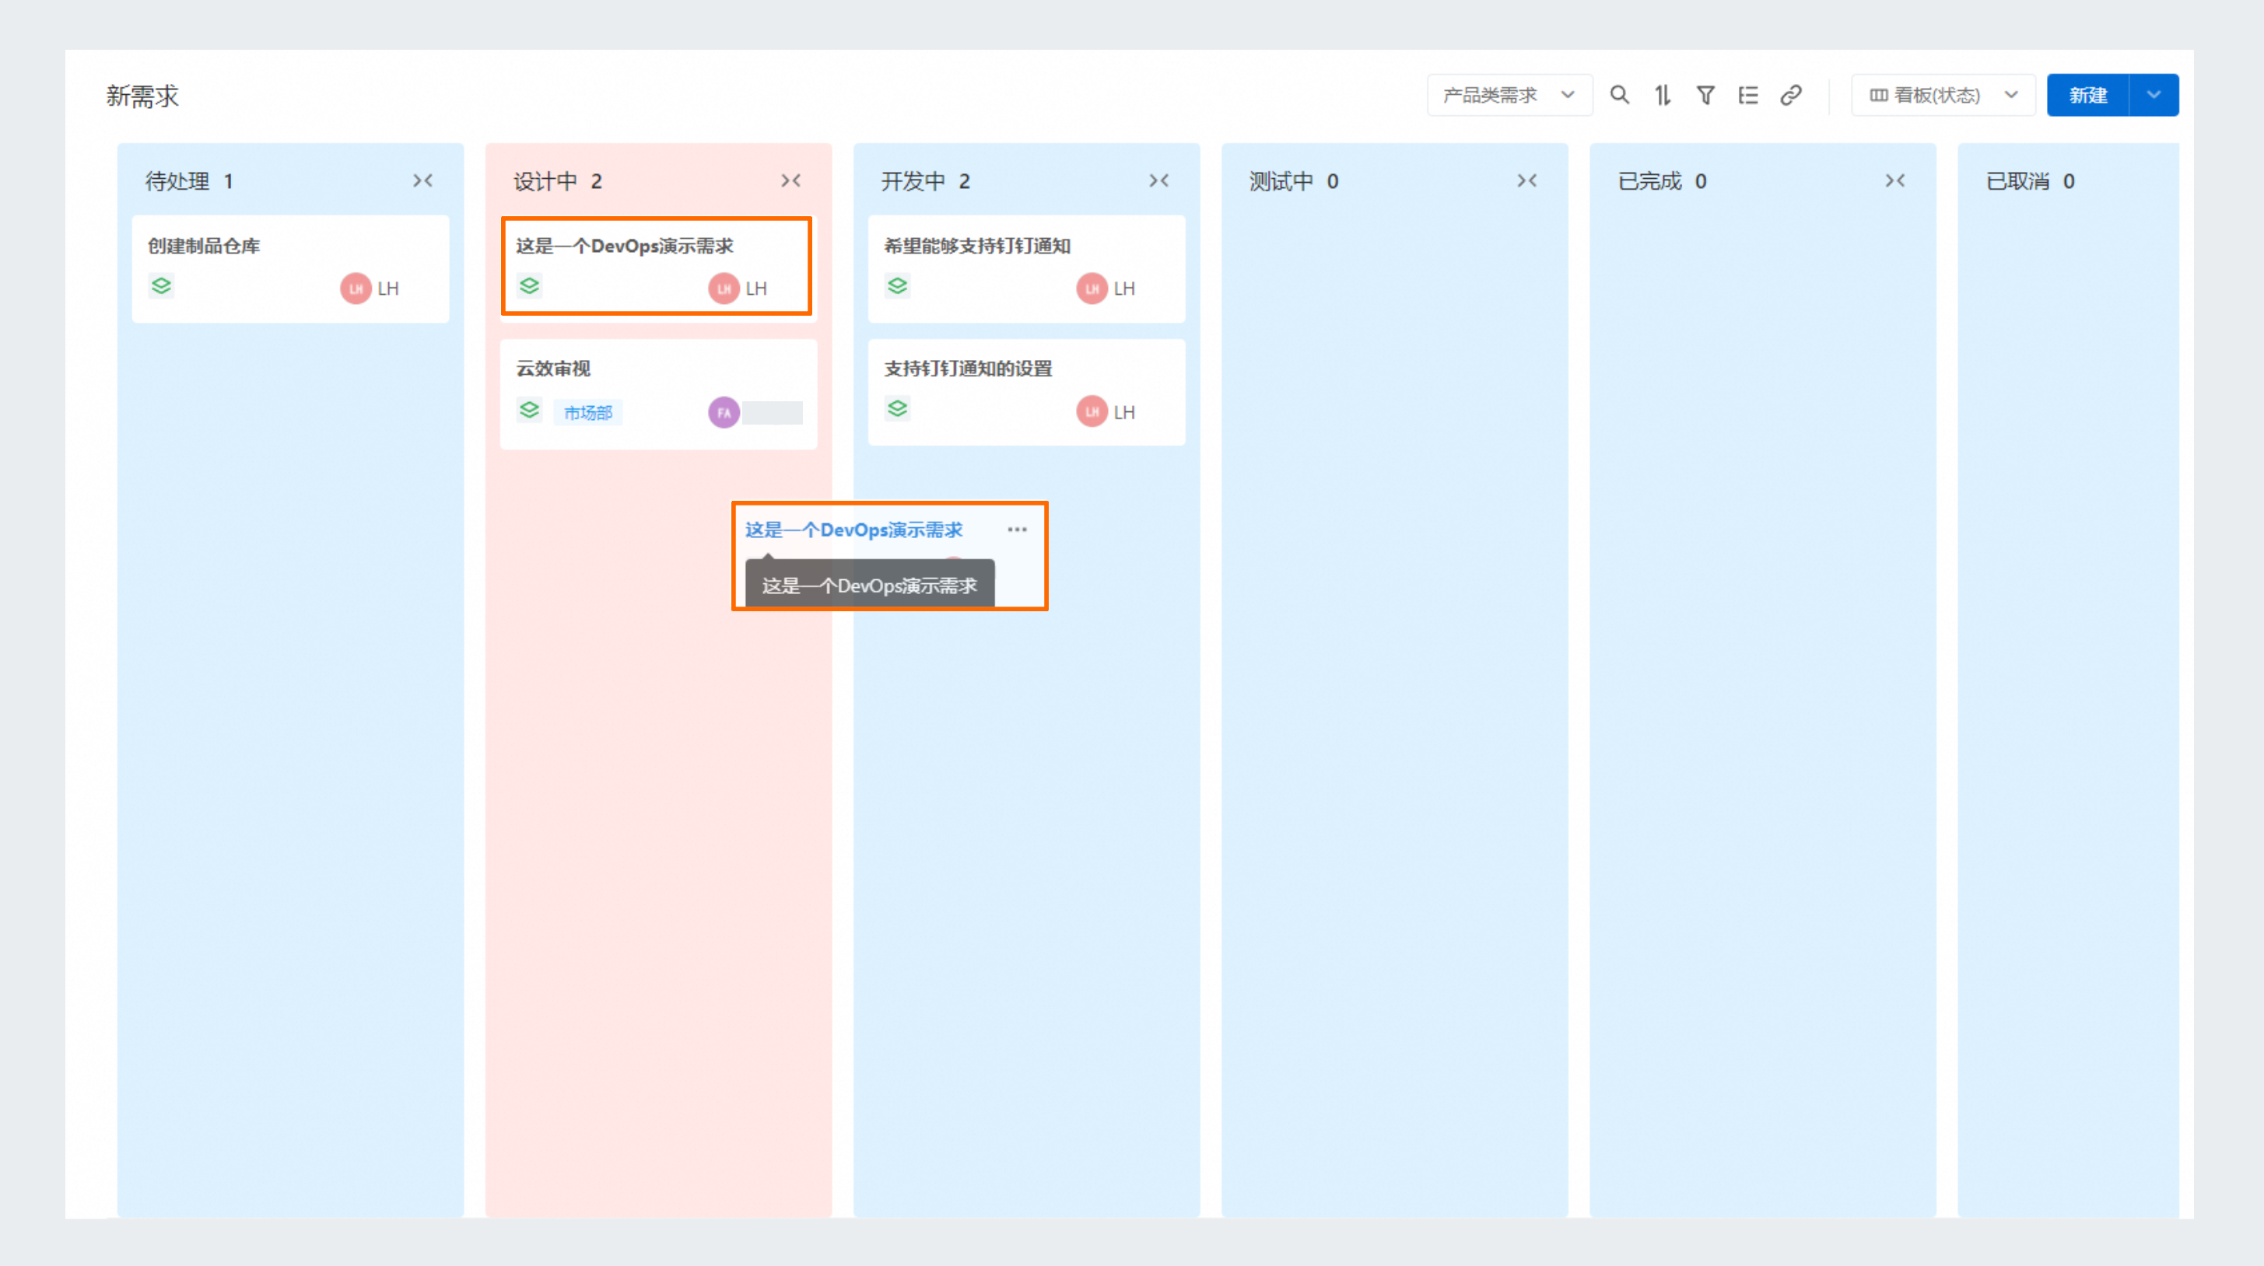This screenshot has height=1266, width=2264.
Task: Open the 产品类需求 dropdown
Action: coord(1509,95)
